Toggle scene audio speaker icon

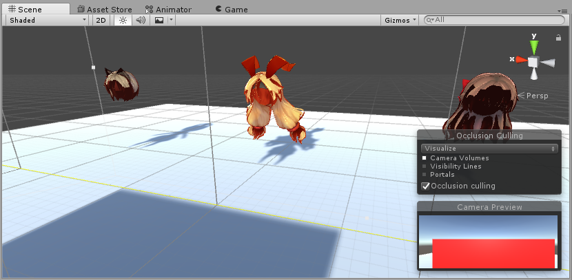point(141,21)
